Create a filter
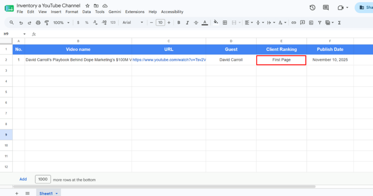 [319, 23]
